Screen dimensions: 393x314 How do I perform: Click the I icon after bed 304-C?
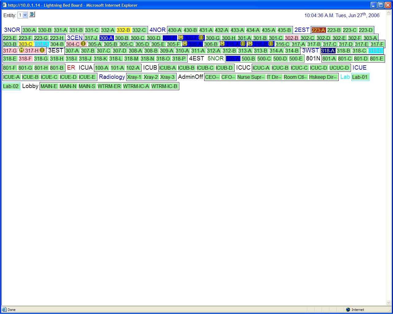coord(83,44)
